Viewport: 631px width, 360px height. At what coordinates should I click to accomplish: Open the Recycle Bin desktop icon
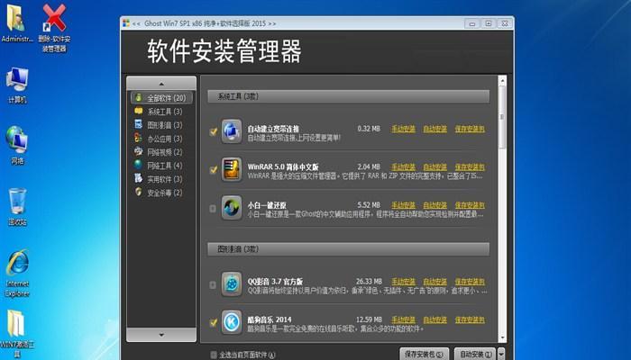pyautogui.click(x=17, y=207)
